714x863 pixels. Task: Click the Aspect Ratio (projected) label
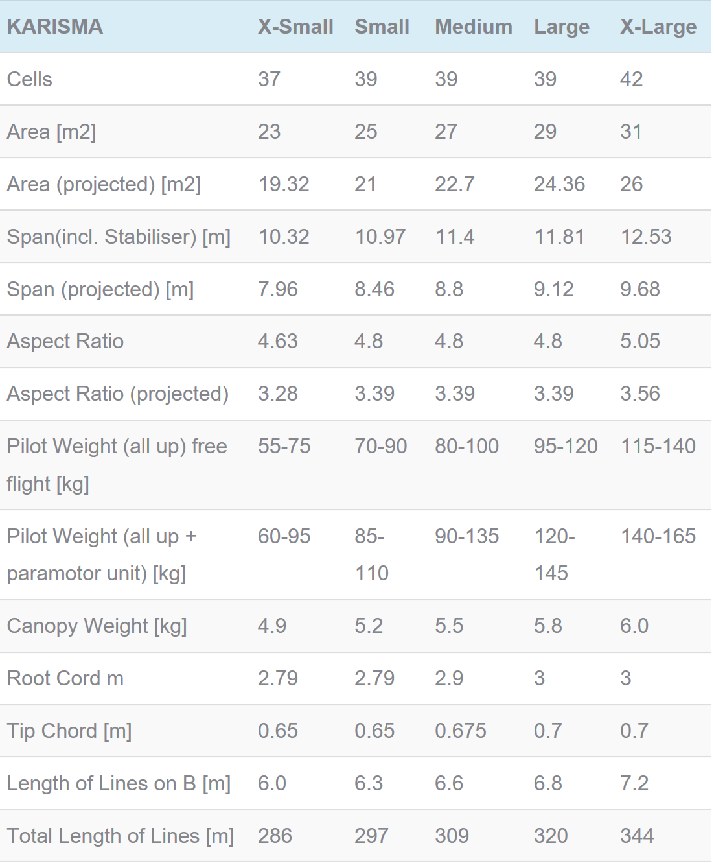(117, 394)
